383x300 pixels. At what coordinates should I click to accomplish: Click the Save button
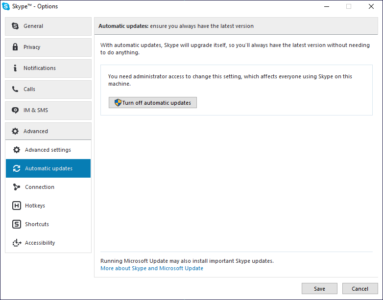[319, 289]
